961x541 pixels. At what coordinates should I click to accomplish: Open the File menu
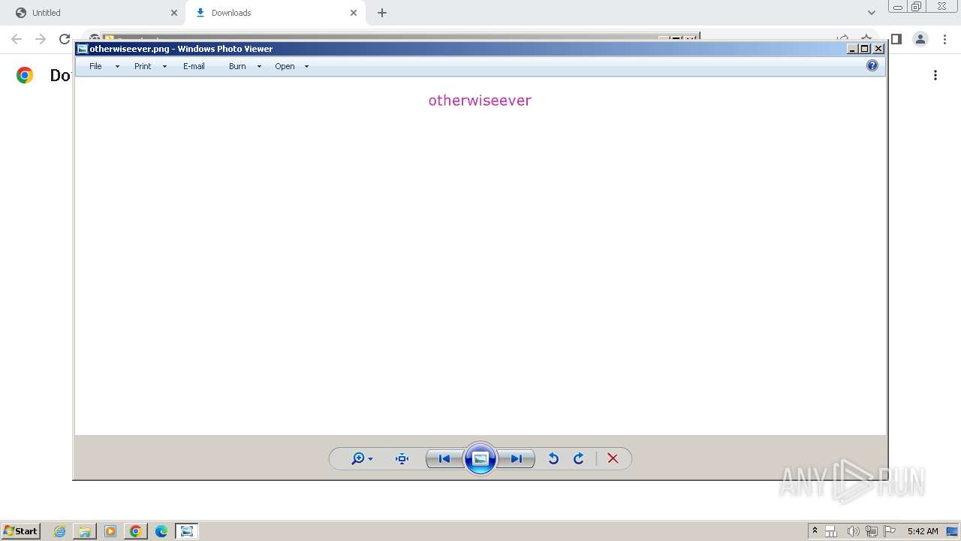[95, 66]
